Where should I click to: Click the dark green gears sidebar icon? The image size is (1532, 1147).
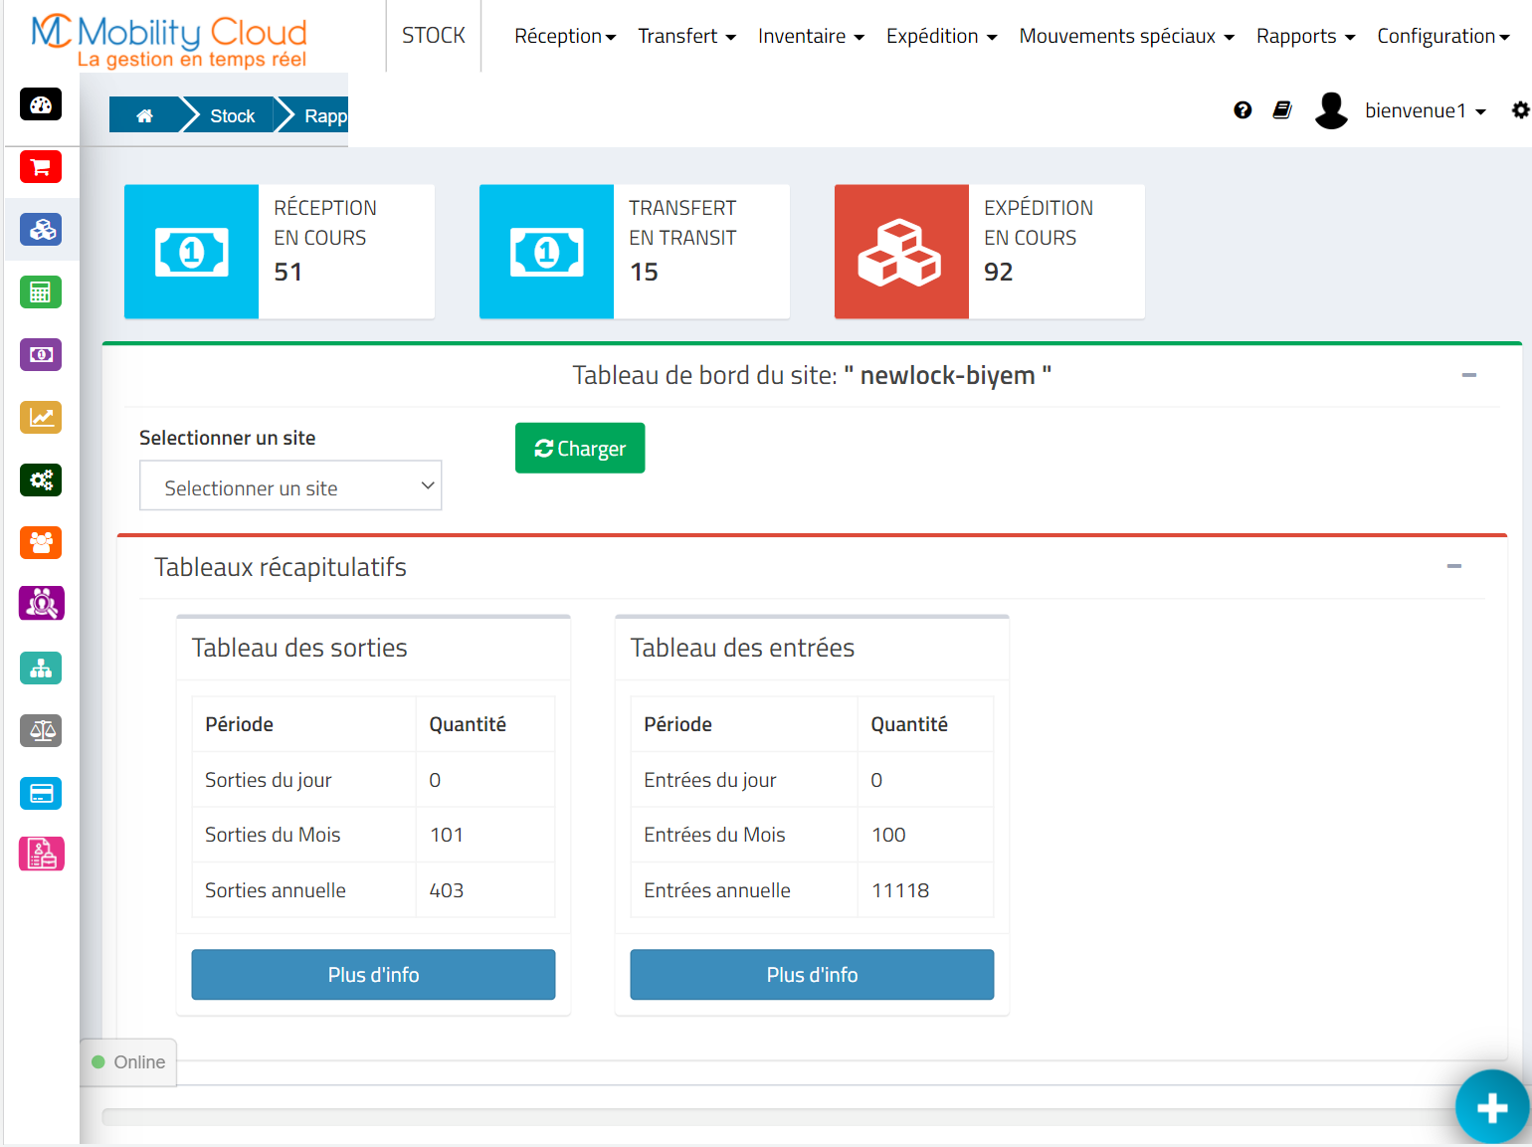pos(41,480)
